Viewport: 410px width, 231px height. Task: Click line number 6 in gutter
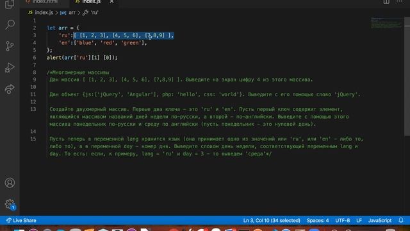[x=35, y=58]
